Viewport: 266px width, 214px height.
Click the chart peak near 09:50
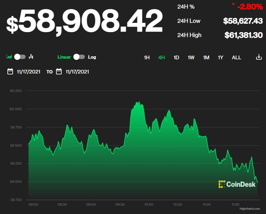139,102
